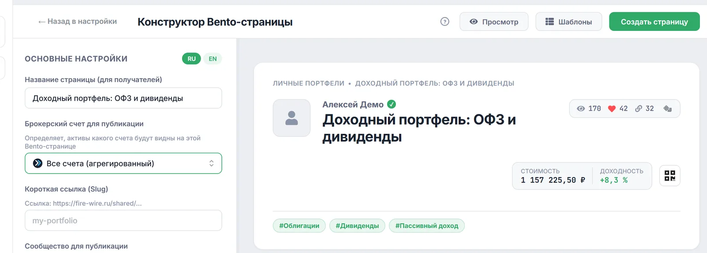Click the #Облигации tag

pyautogui.click(x=299, y=226)
